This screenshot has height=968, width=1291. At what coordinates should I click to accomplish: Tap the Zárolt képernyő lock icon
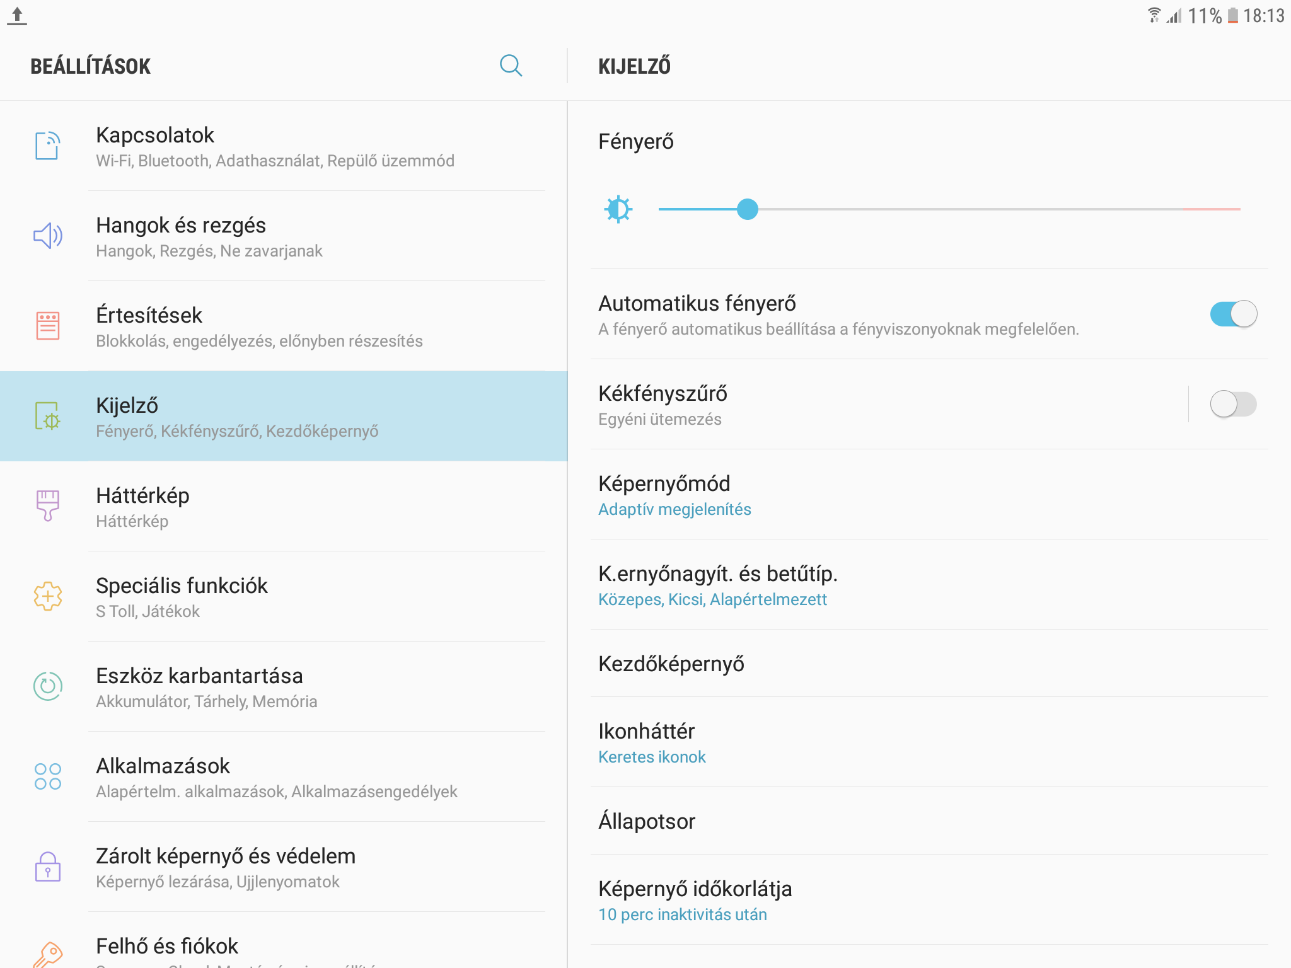[48, 867]
